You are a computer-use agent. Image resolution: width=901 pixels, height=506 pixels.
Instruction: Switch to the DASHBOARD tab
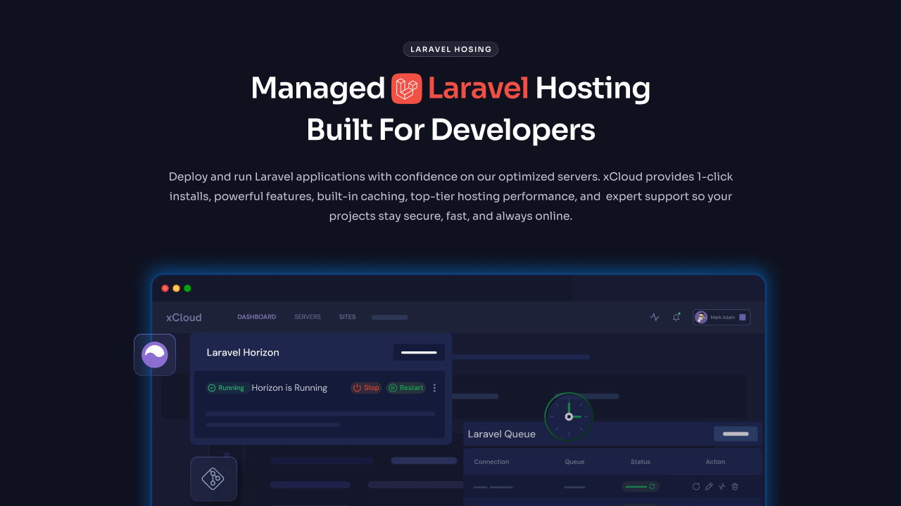tap(257, 317)
